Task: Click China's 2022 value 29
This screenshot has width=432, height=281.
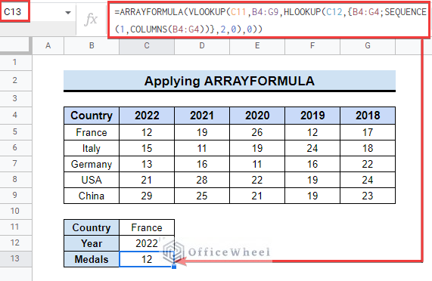Action: [147, 196]
